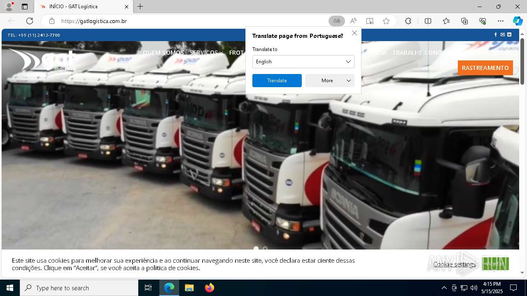Screen dimensions: 527x296
Task: Expand the More options dropdown
Action: coord(330,81)
